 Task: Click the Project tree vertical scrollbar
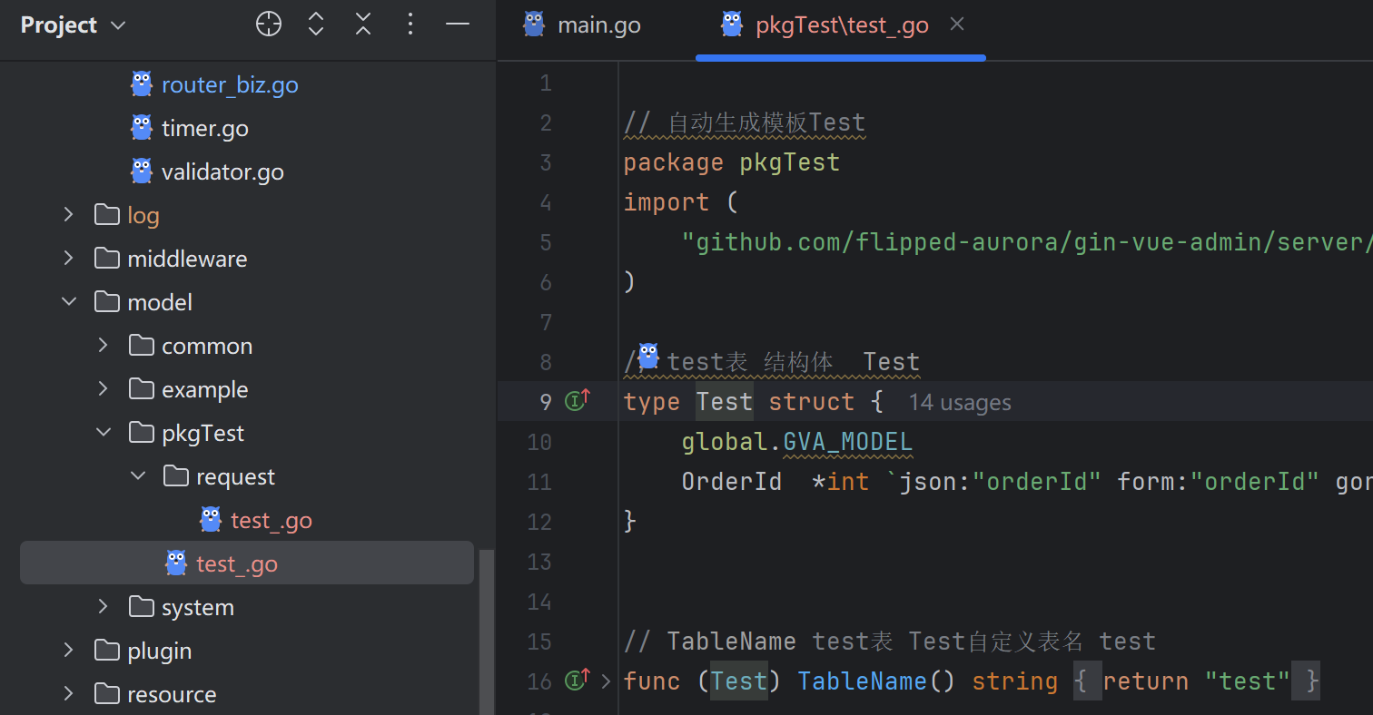[487, 632]
